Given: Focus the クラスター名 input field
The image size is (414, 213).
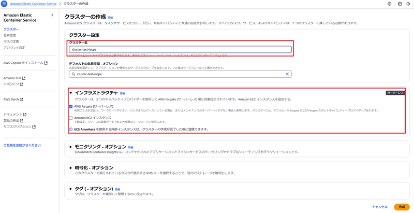Looking at the screenshot, I should click(180, 49).
